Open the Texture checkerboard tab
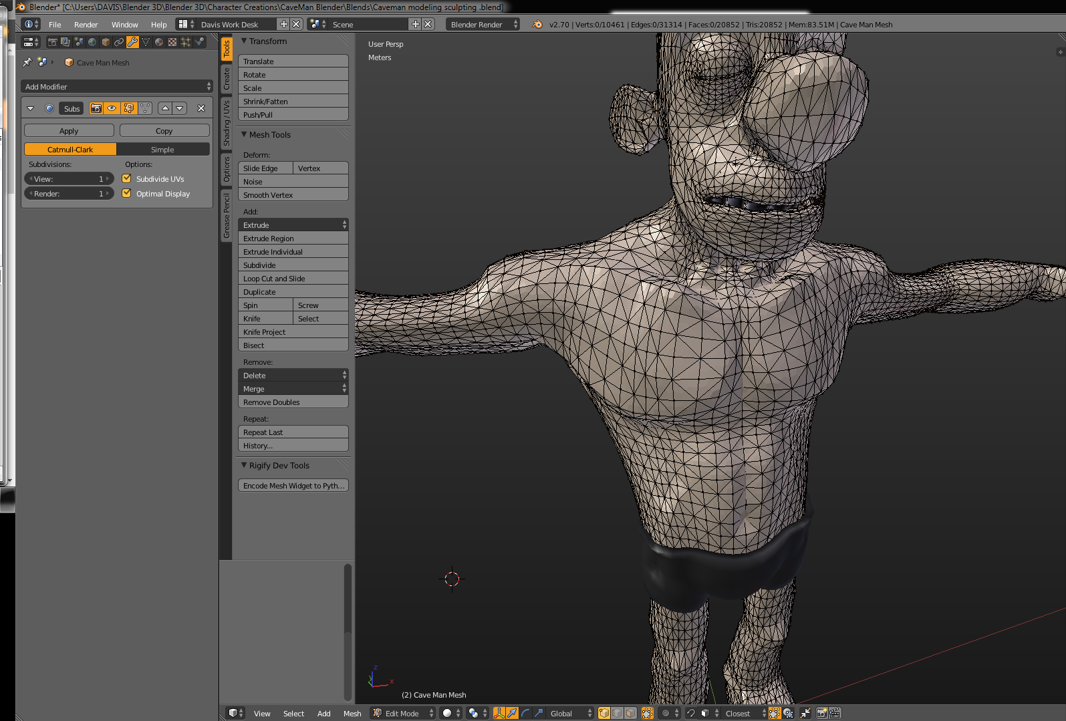1066x721 pixels. point(172,42)
